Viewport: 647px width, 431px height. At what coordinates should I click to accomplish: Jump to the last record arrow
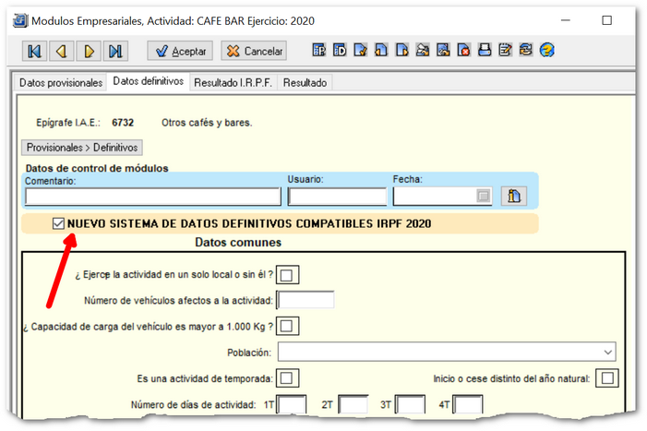[x=115, y=51]
